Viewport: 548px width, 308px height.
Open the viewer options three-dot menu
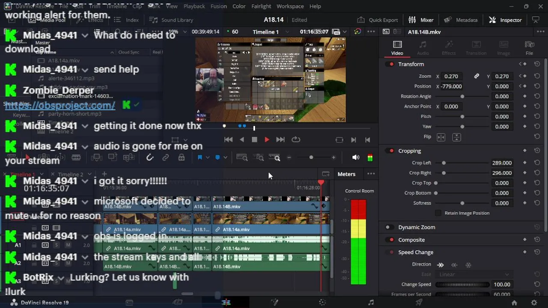pos(371,32)
